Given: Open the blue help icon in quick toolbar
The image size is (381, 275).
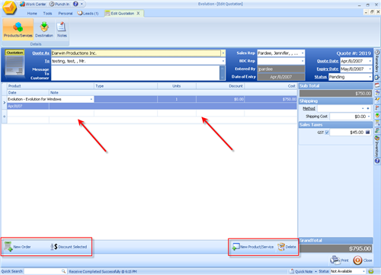Looking at the screenshot, I should [75, 4].
